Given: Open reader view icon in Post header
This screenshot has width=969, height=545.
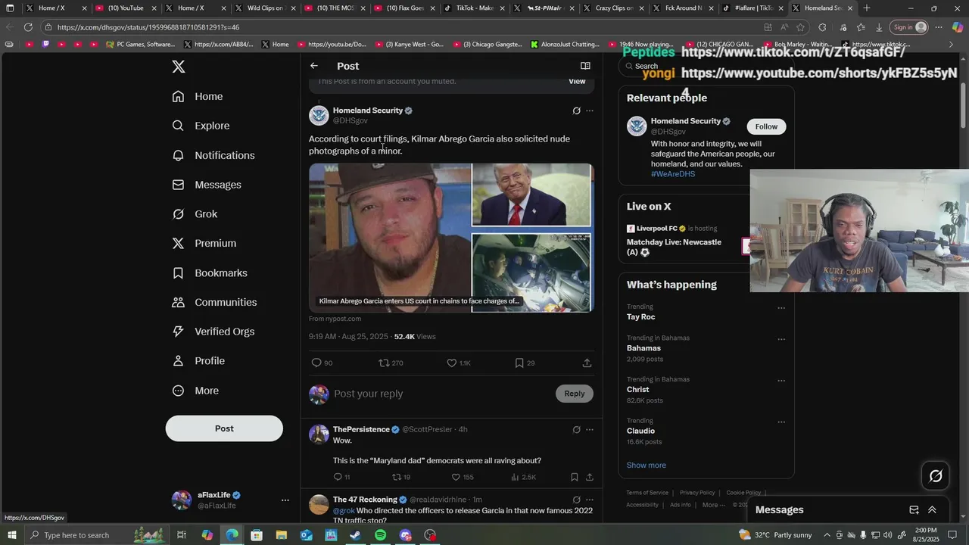Looking at the screenshot, I should pyautogui.click(x=585, y=66).
